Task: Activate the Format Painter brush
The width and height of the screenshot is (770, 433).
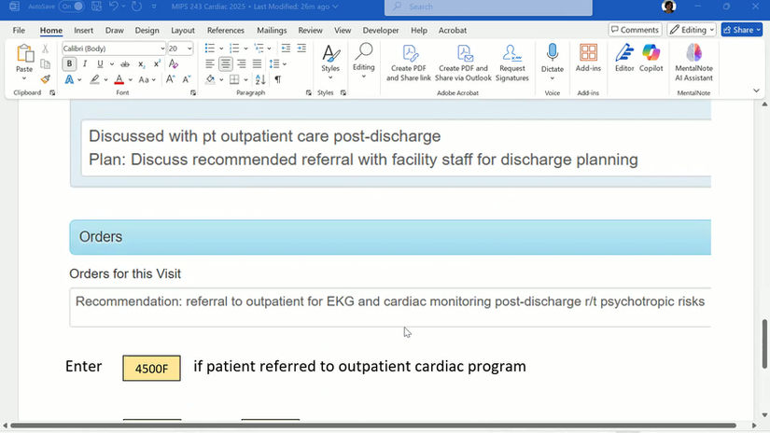Action: click(45, 79)
